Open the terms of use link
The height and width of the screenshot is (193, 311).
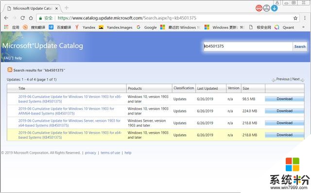pos(110,153)
